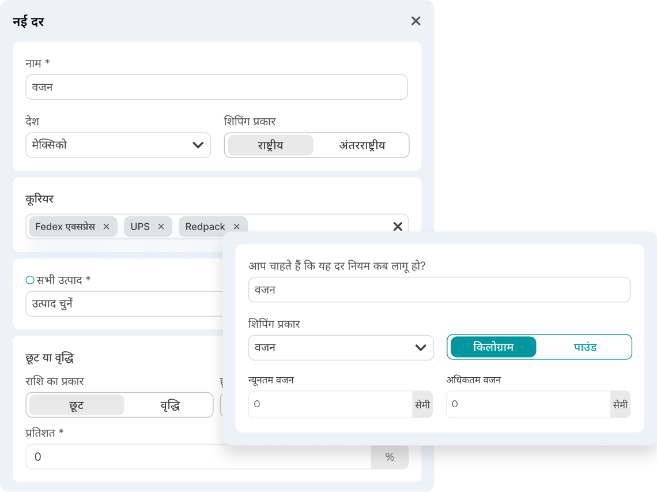Image resolution: width=657 pixels, height=492 pixels.
Task: Click the शिपिंग प्रकार dropdown arrow icon
Action: coord(422,347)
